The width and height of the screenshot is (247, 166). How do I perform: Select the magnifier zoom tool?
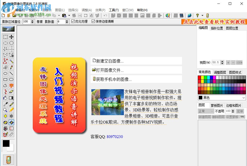click(5, 110)
